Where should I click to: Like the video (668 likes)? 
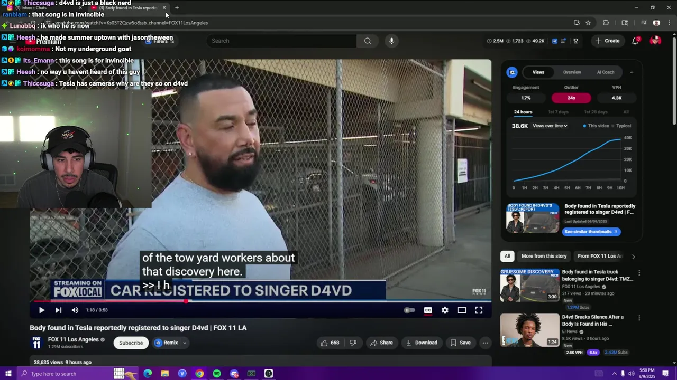(330, 343)
